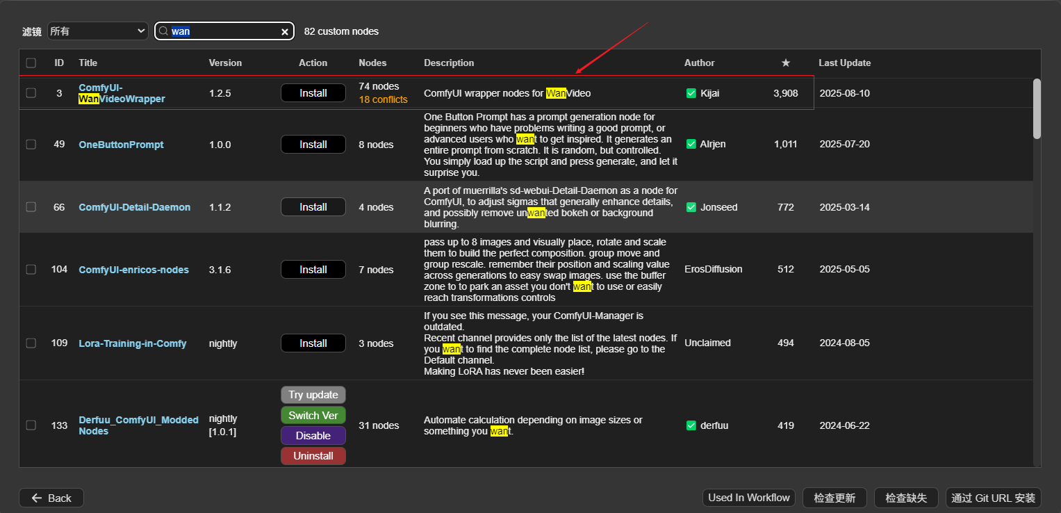The height and width of the screenshot is (513, 1061).
Task: Sort by Last Update column header
Action: (x=844, y=63)
